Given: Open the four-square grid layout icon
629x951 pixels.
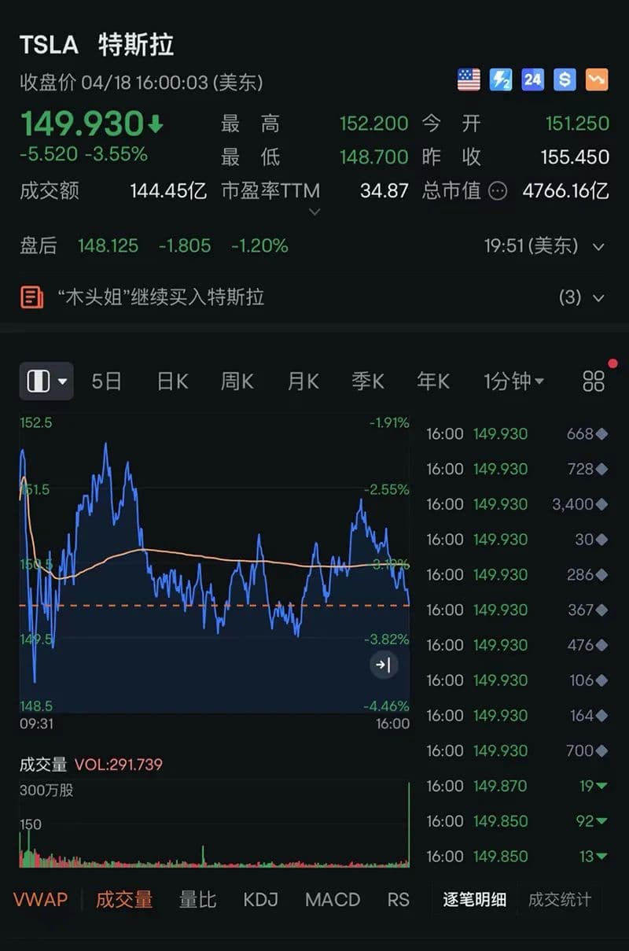Looking at the screenshot, I should [594, 382].
